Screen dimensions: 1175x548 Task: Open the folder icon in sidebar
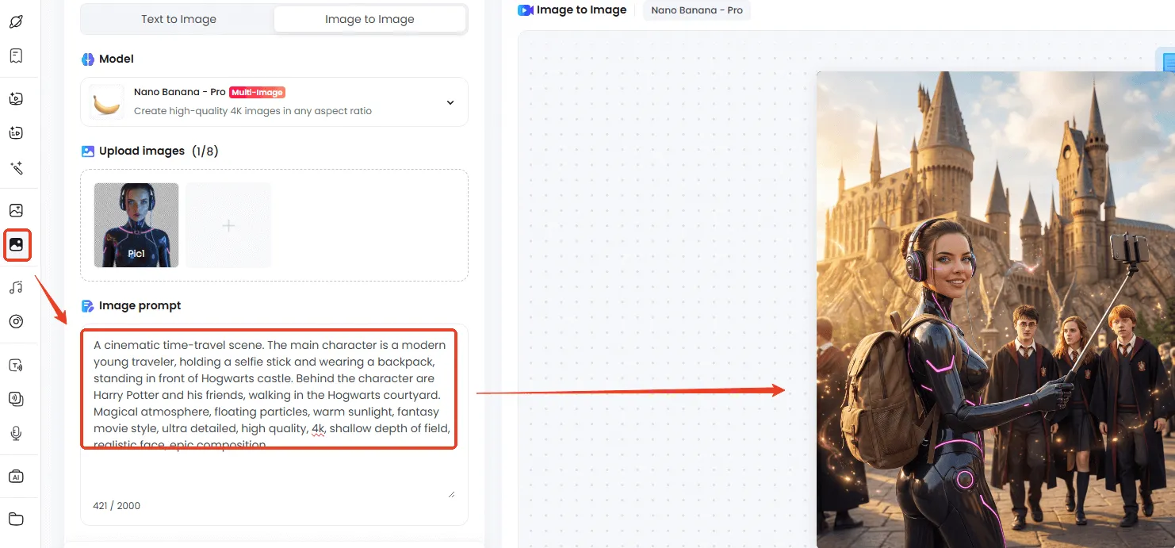[16, 519]
